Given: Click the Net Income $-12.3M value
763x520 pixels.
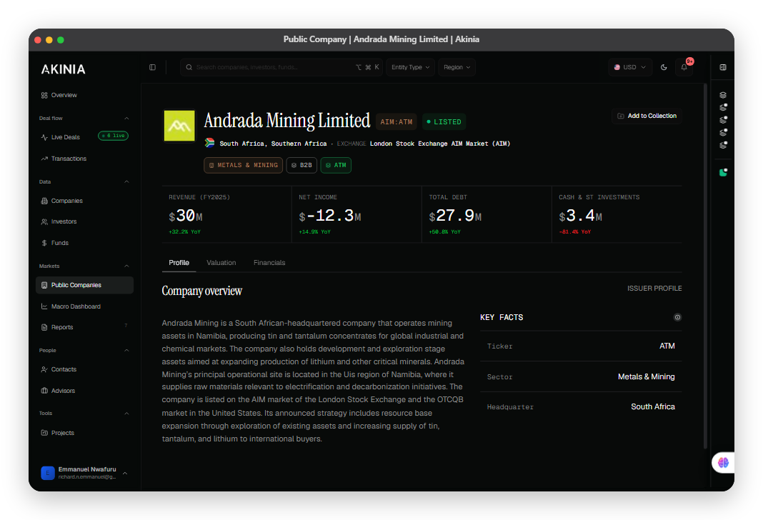Looking at the screenshot, I should pyautogui.click(x=330, y=216).
